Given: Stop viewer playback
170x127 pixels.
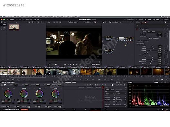Looking at the screenshot, I should (71, 64).
